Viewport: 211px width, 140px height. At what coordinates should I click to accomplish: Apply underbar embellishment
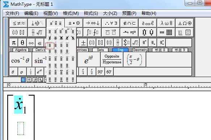[50, 65]
